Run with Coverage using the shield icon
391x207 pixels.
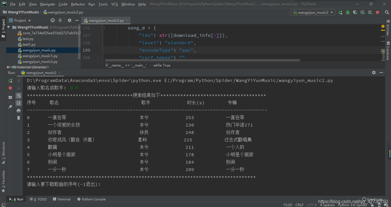tap(355, 12)
